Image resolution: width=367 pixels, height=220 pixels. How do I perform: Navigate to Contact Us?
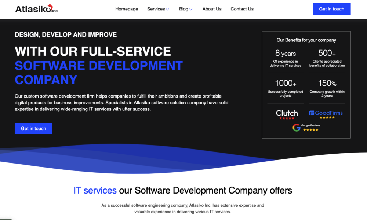pos(242,9)
